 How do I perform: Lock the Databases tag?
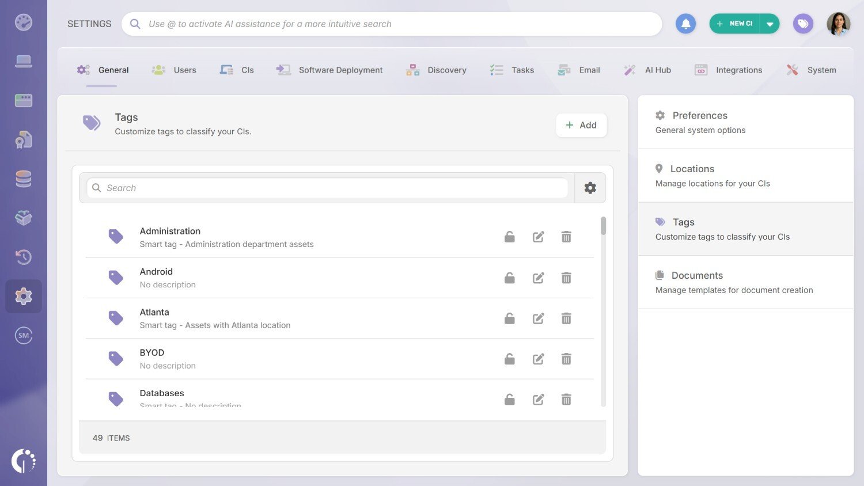[509, 398]
